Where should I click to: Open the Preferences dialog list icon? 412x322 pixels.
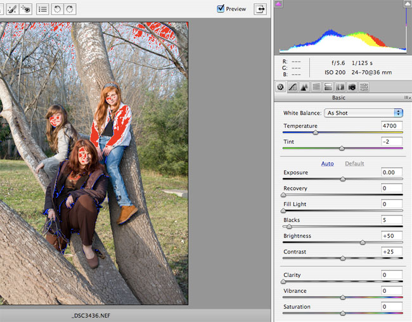42,9
